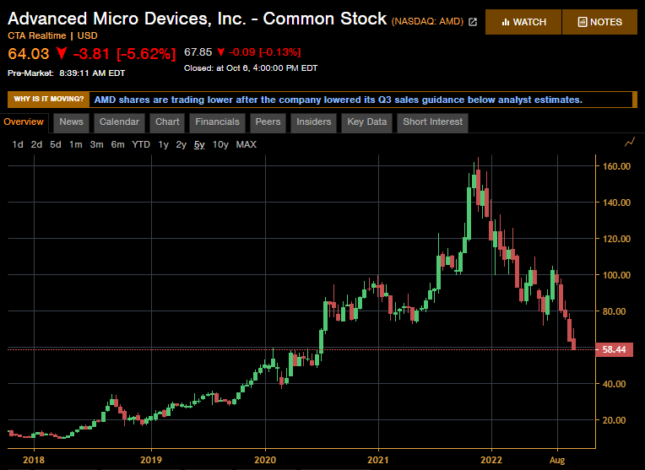Select the 2d chart range
645x470 pixels.
[36, 145]
